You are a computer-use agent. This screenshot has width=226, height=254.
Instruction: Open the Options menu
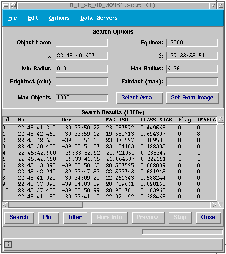(x=59, y=18)
